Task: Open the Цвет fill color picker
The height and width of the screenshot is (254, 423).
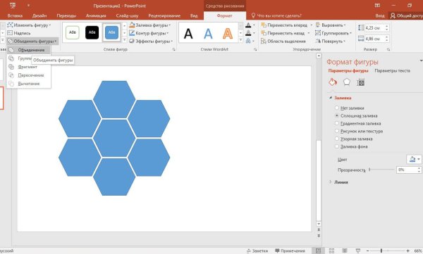Action: [x=414, y=160]
